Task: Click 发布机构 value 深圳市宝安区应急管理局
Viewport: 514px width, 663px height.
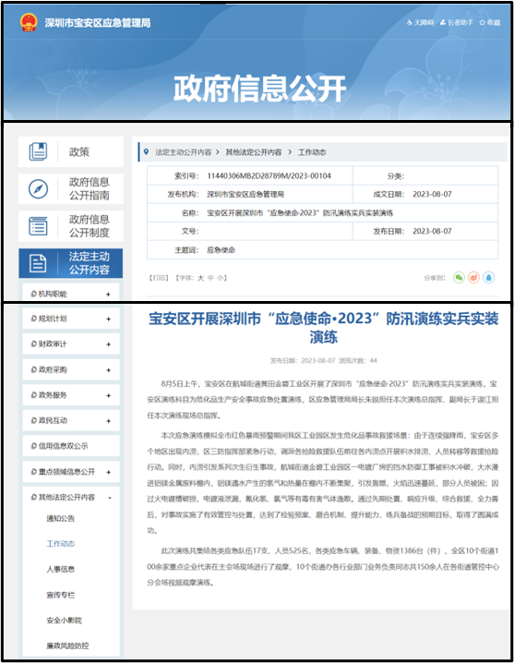Action: point(245,194)
